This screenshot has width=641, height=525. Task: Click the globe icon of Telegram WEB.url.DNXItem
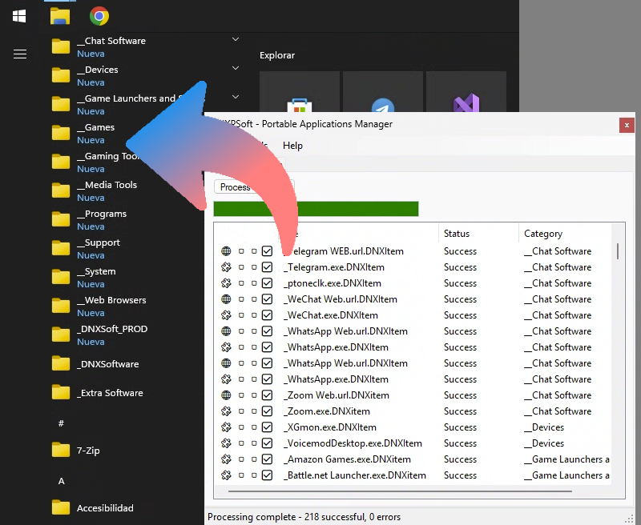click(226, 251)
